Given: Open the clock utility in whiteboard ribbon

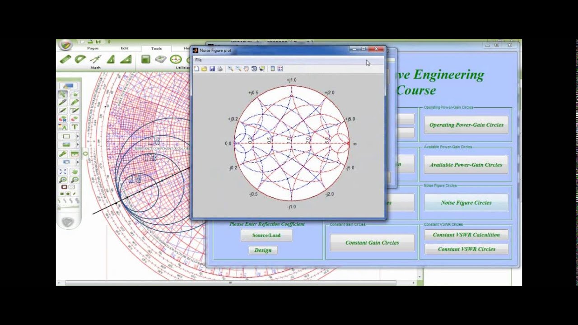Looking at the screenshot, I should point(176,59).
